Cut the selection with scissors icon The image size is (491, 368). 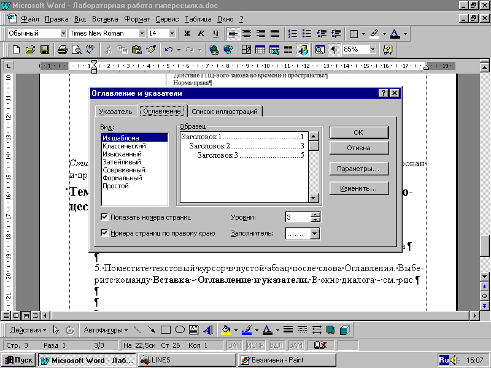109,50
